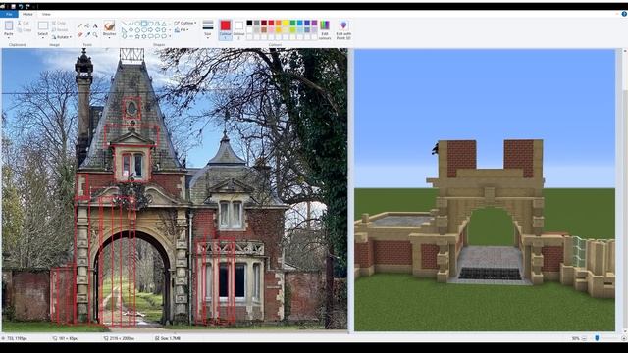Select the Colour 2 swatch button

click(x=238, y=29)
